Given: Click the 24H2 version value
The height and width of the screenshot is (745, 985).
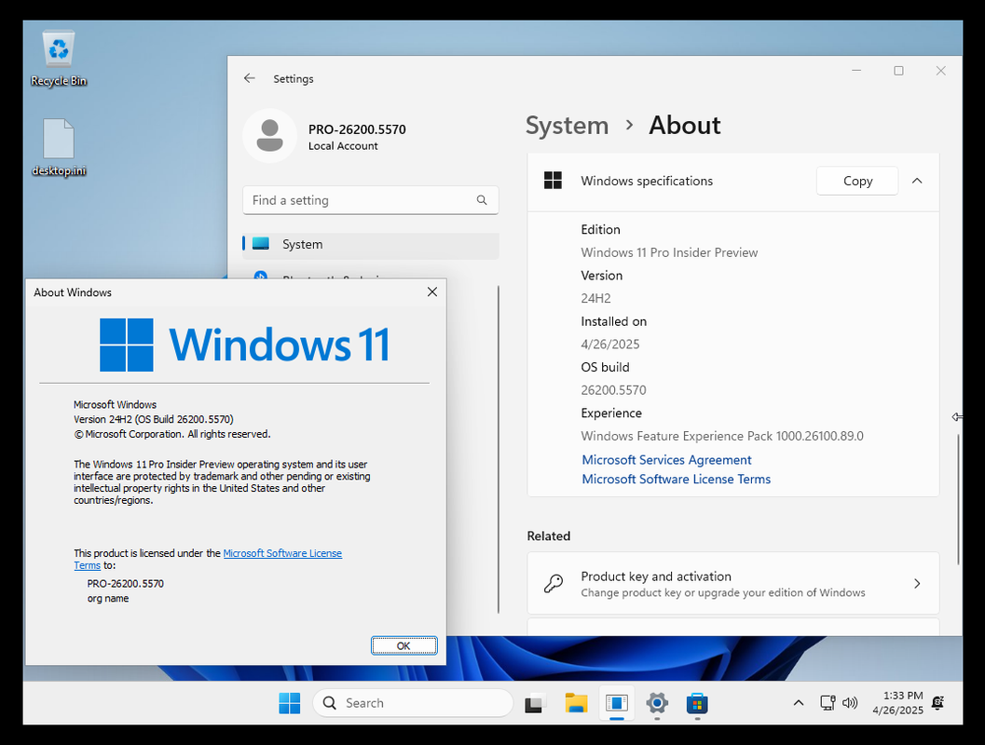Looking at the screenshot, I should tap(595, 298).
